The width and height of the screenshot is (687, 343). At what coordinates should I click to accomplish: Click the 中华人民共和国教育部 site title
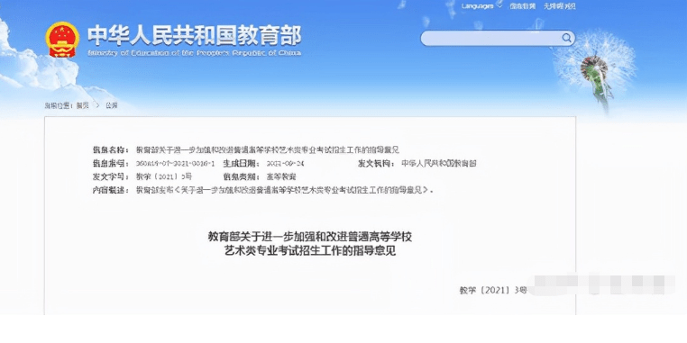(194, 35)
